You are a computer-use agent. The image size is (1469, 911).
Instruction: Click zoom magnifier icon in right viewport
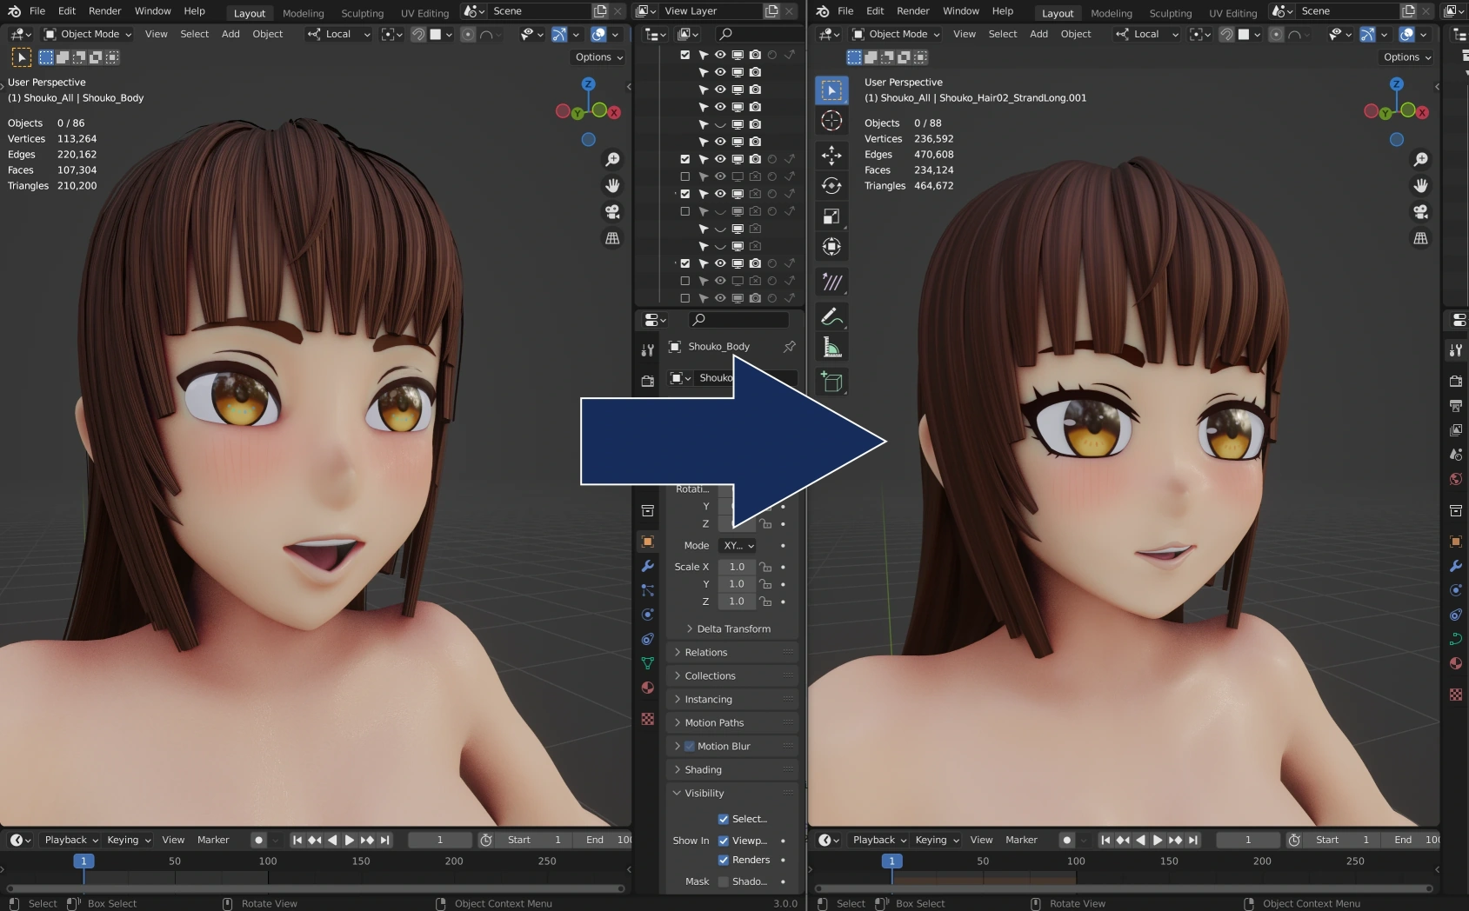tap(1420, 159)
